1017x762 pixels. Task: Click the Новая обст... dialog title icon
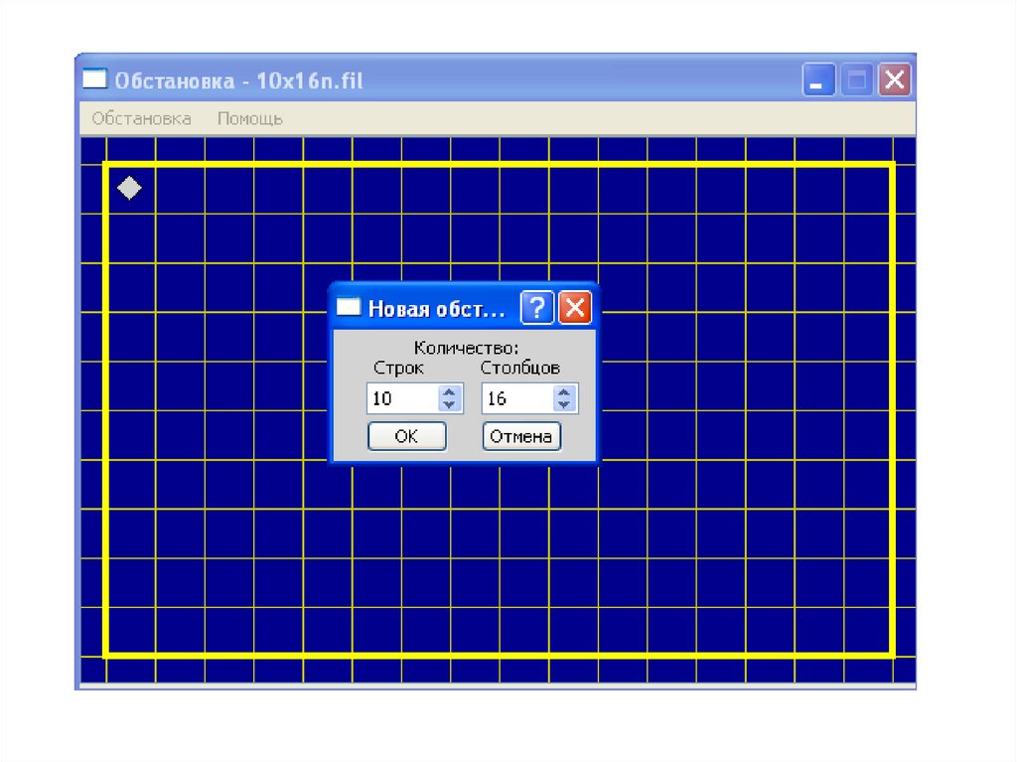[x=348, y=307]
